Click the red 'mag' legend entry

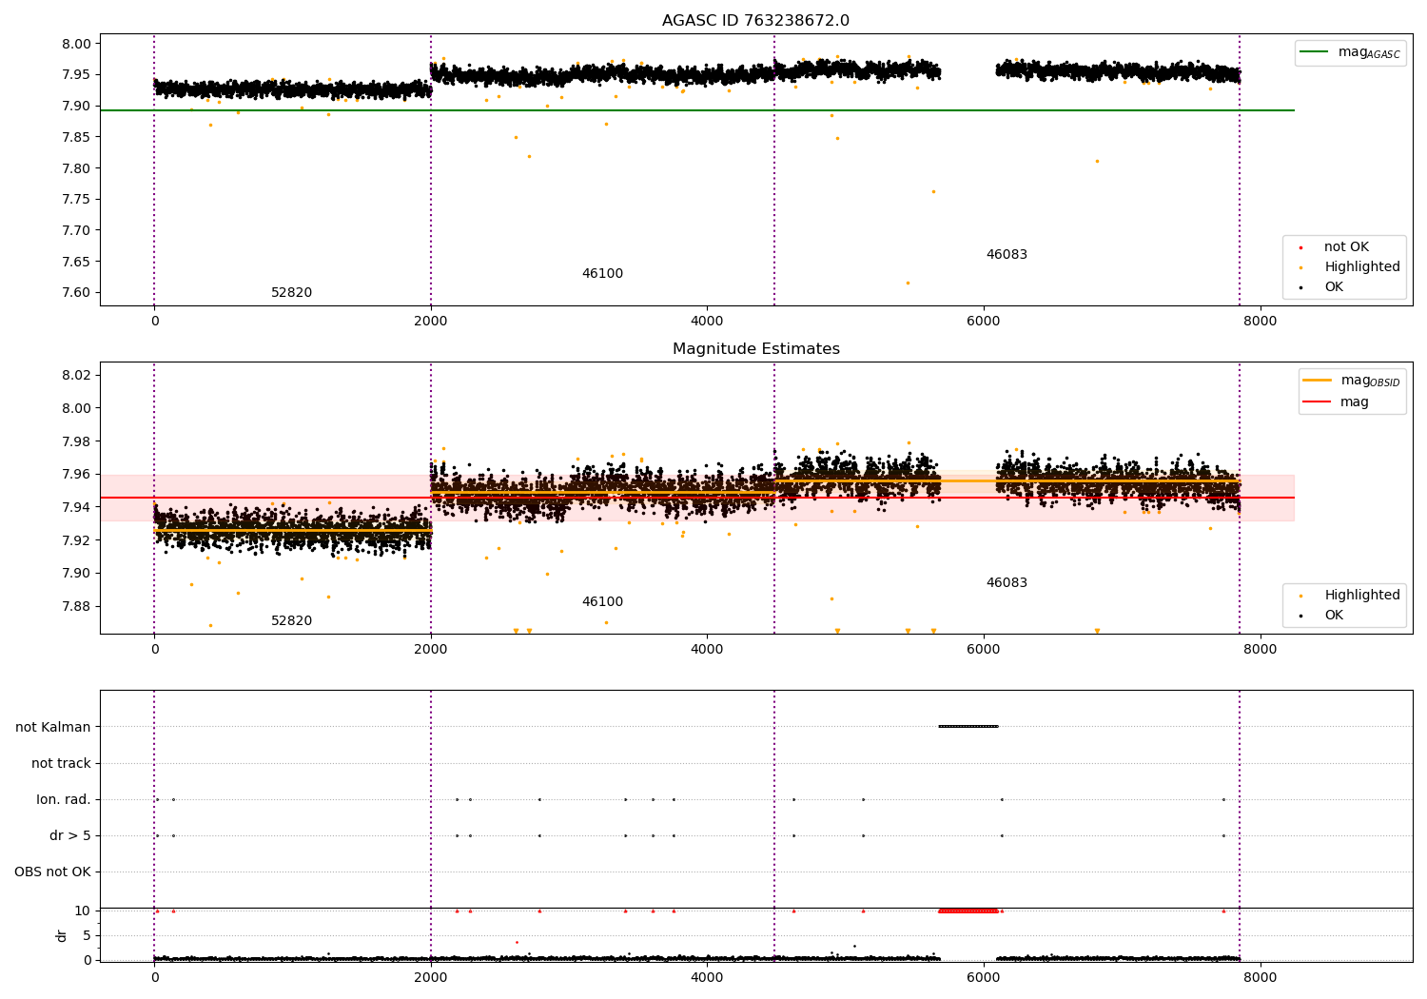click(x=1336, y=402)
